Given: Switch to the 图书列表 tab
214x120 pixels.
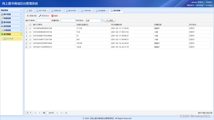Looking at the screenshot, I should tap(71, 11).
